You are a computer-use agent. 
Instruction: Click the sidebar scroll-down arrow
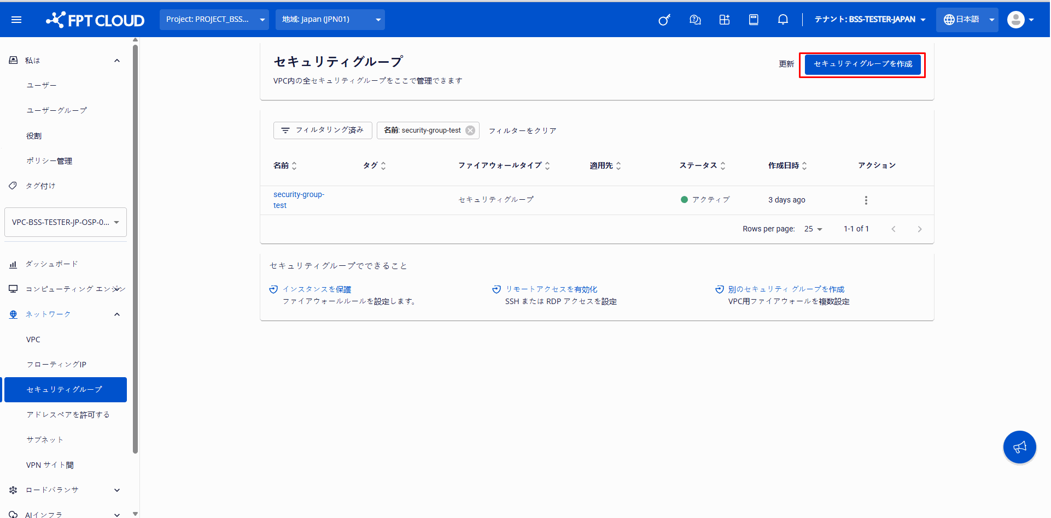pyautogui.click(x=136, y=514)
